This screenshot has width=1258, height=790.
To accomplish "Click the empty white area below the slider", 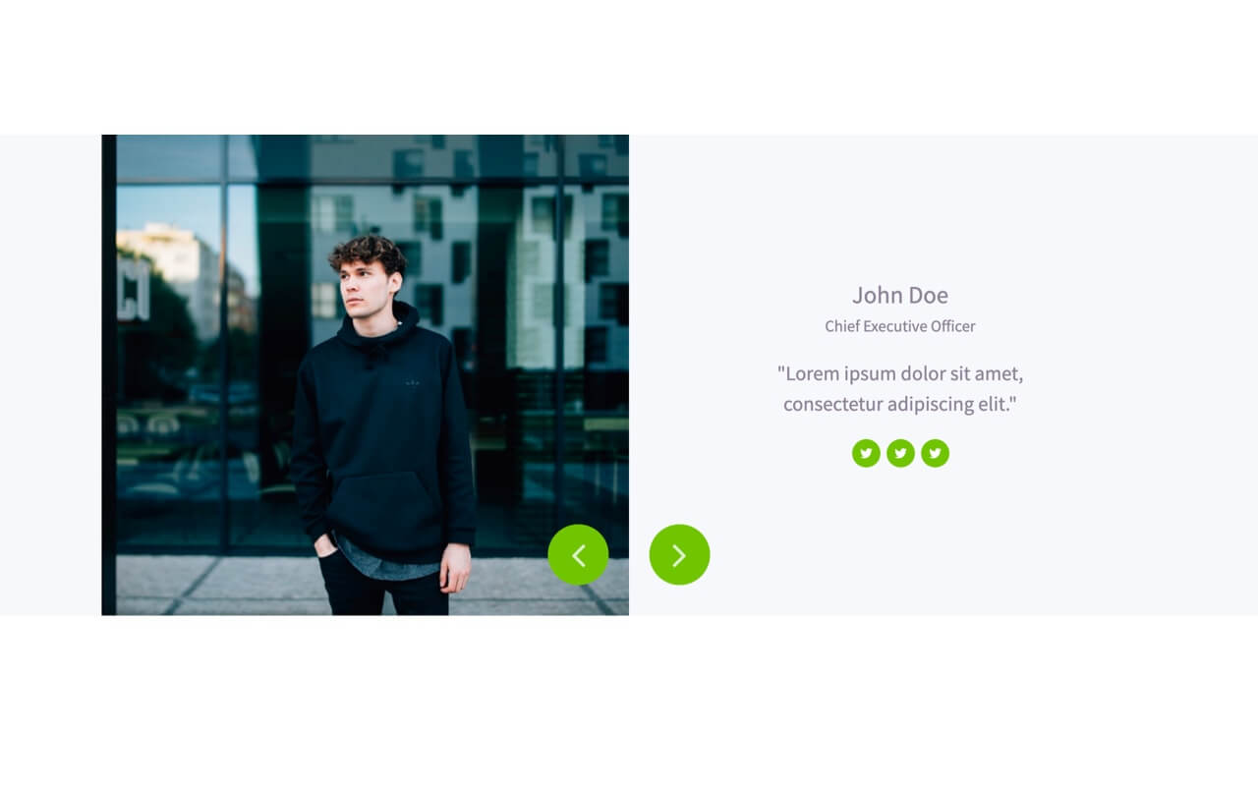I will click(x=629, y=703).
